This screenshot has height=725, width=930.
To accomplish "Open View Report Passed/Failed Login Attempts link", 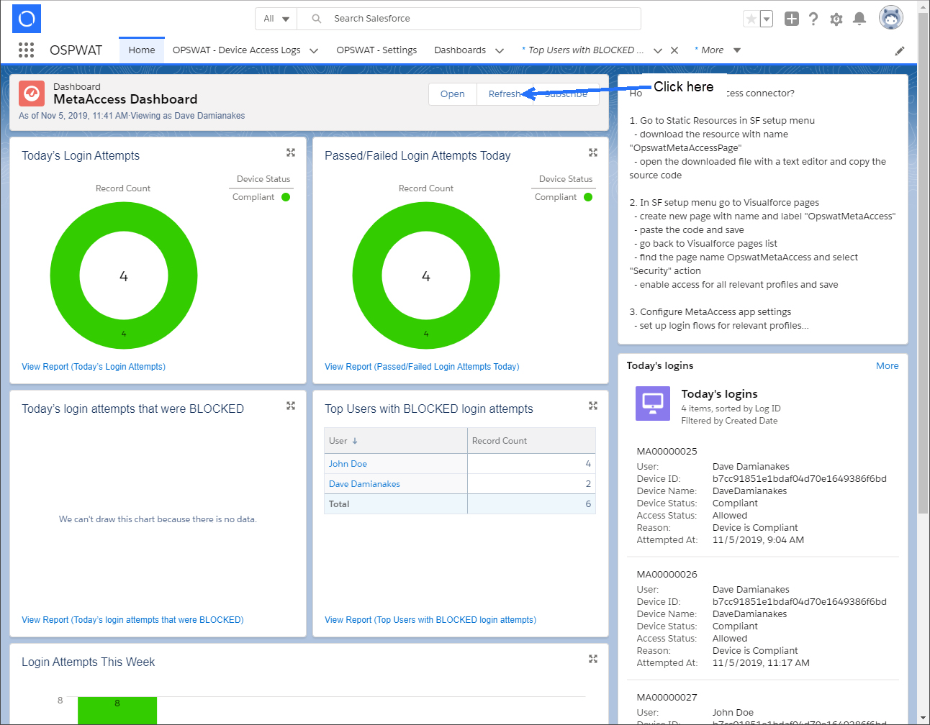I will point(422,367).
